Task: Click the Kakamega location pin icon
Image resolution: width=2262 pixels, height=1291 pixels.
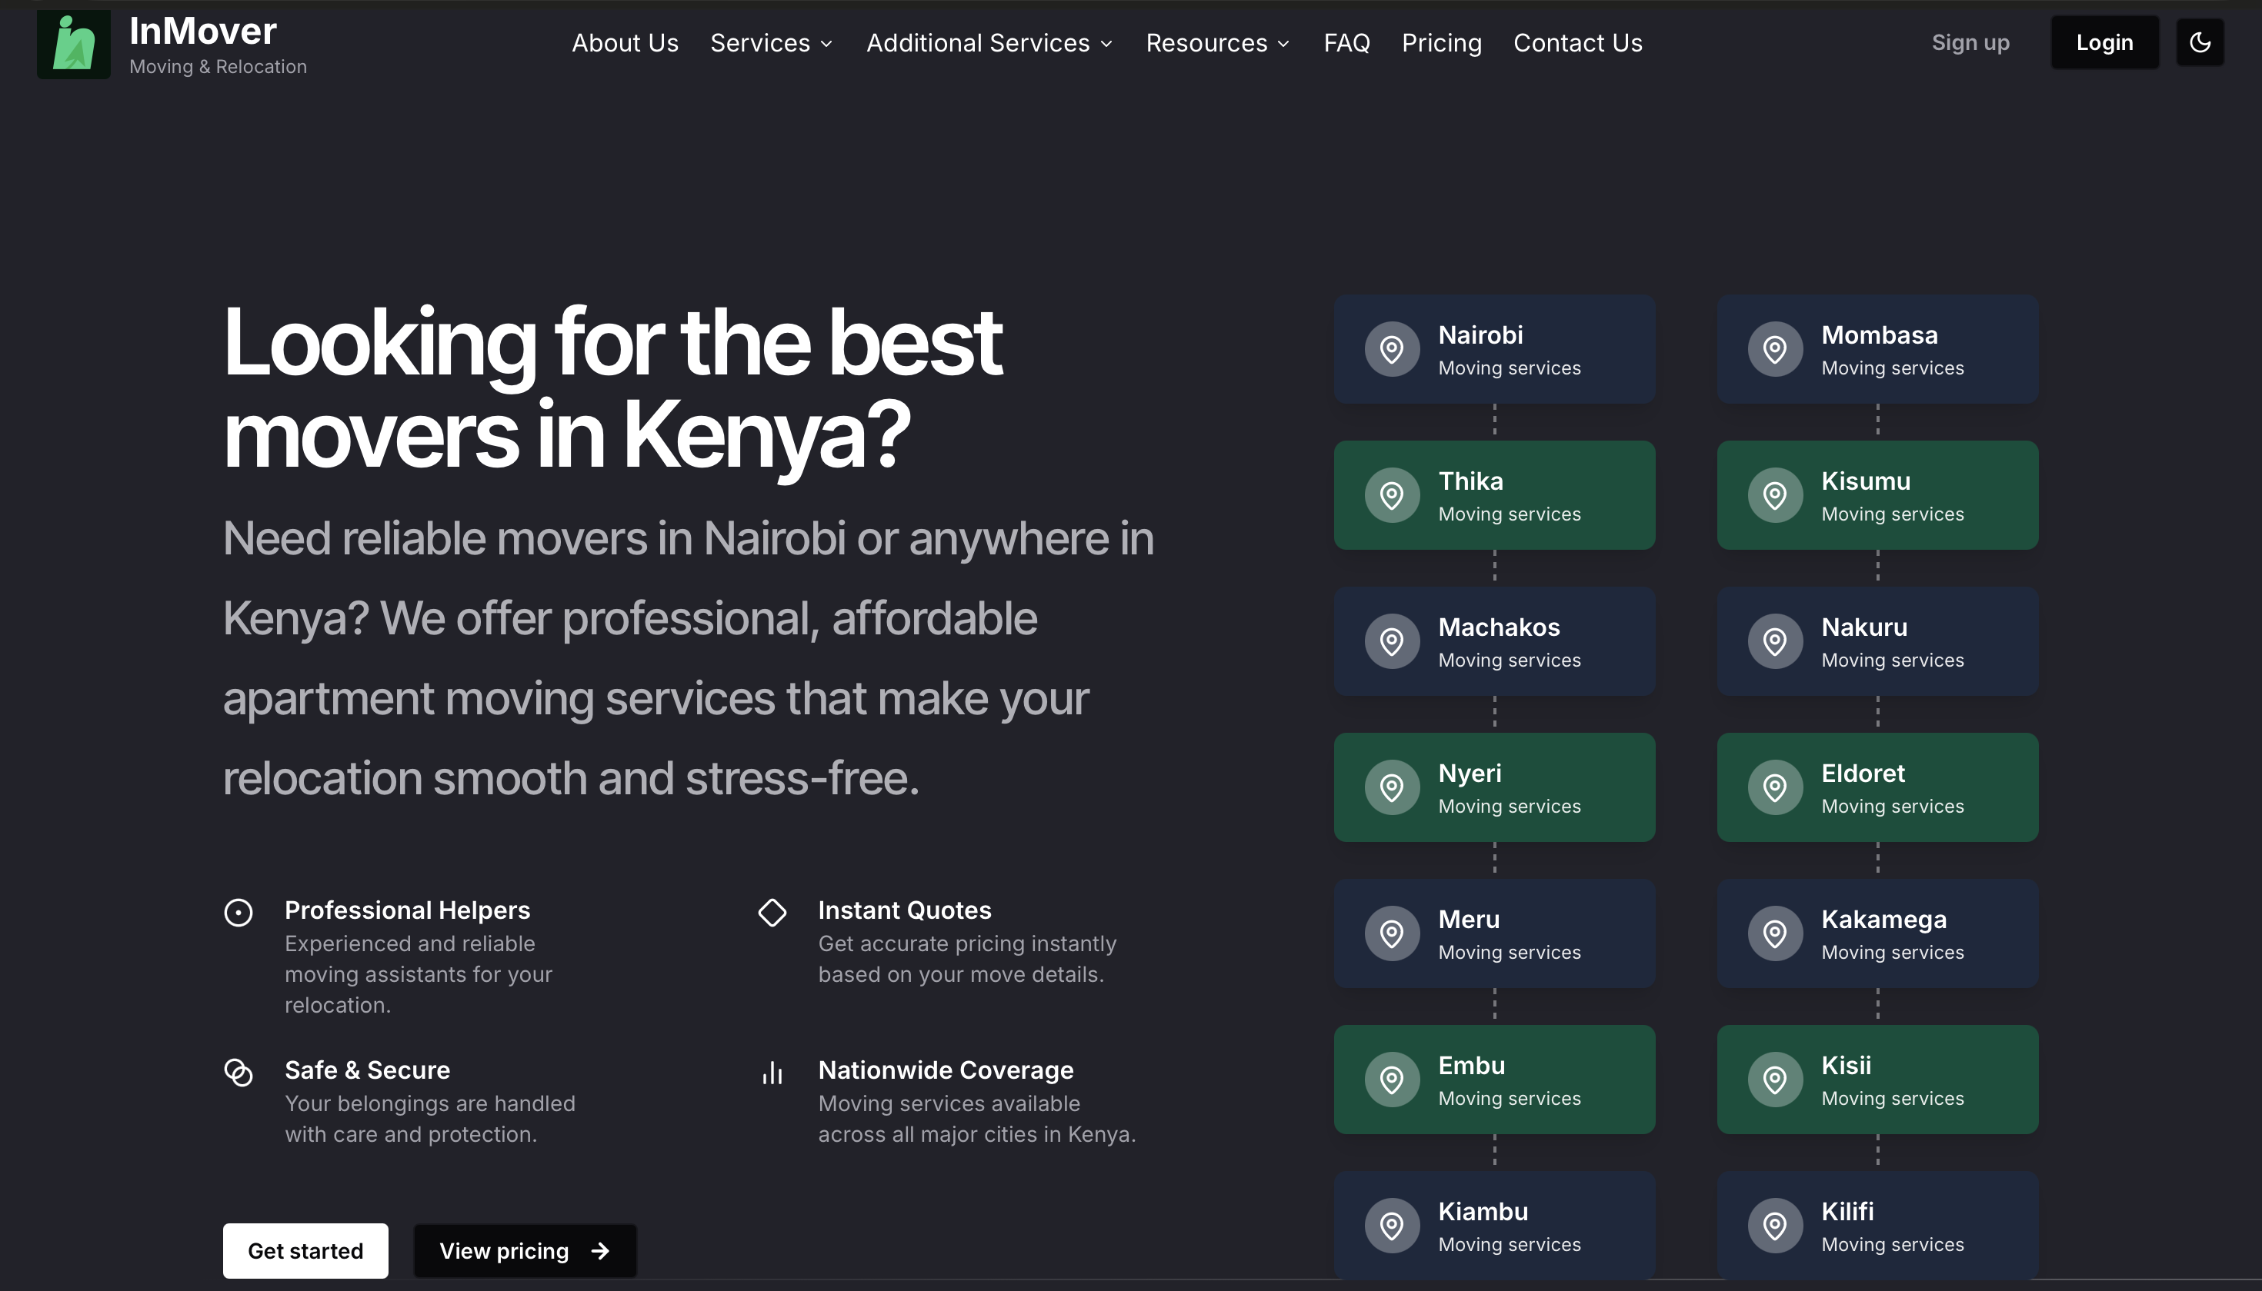Action: coord(1775,933)
